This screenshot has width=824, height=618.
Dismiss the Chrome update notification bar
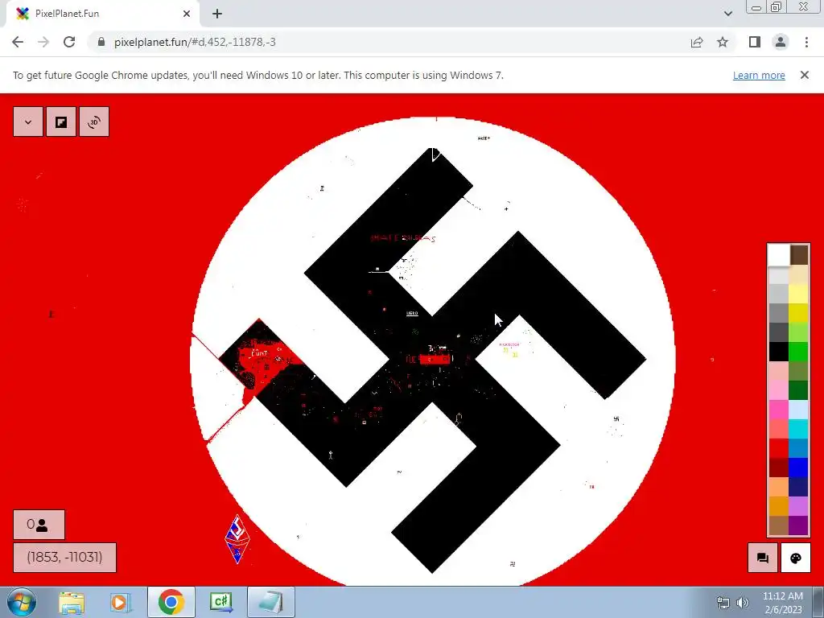[x=804, y=75]
